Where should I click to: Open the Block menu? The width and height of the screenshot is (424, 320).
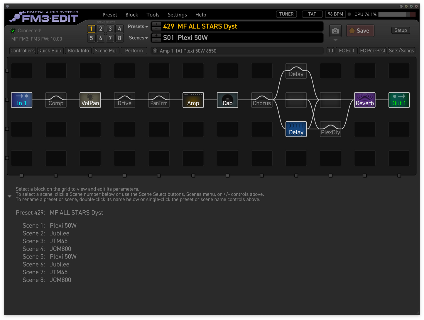(132, 15)
